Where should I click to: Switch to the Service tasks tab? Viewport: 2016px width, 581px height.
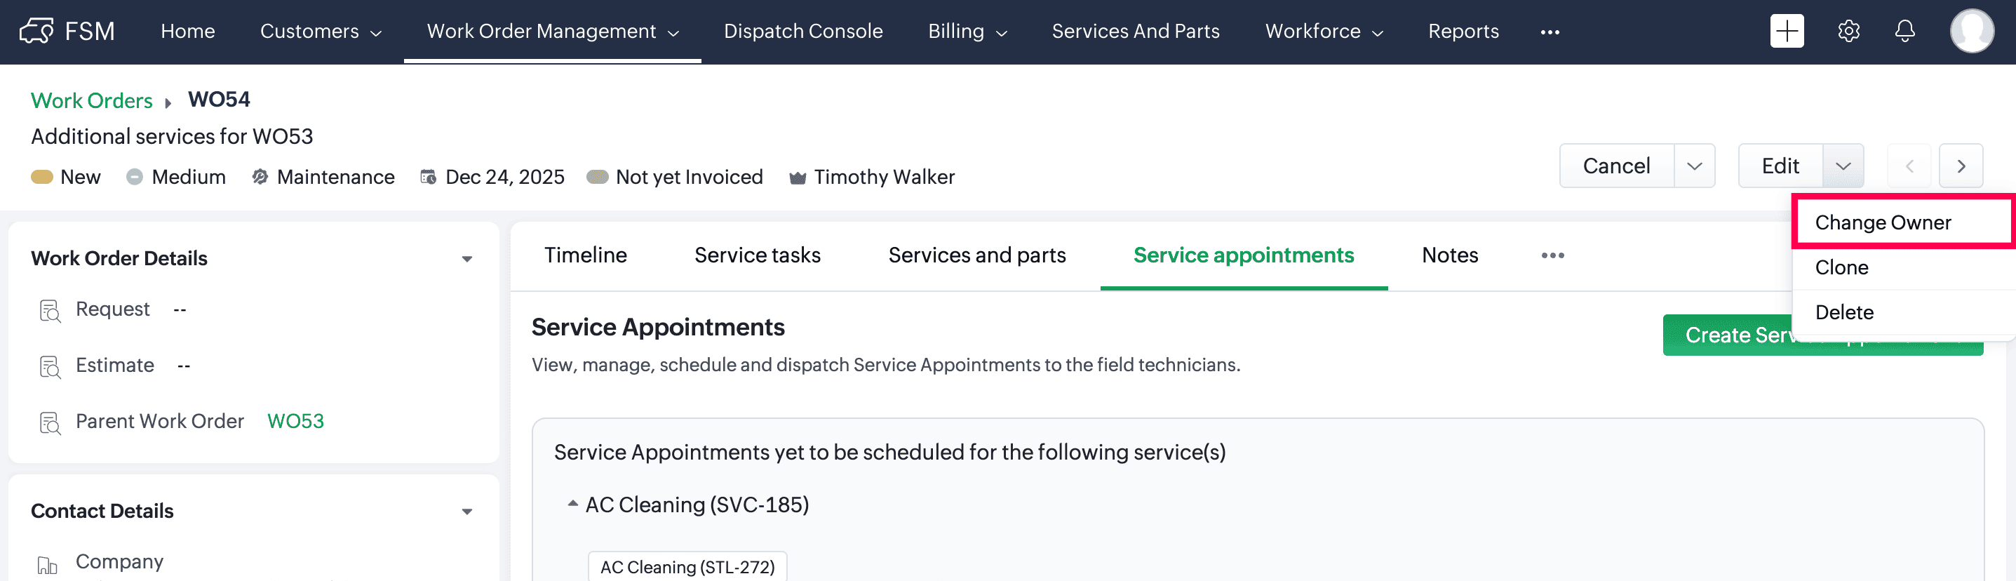coord(757,255)
